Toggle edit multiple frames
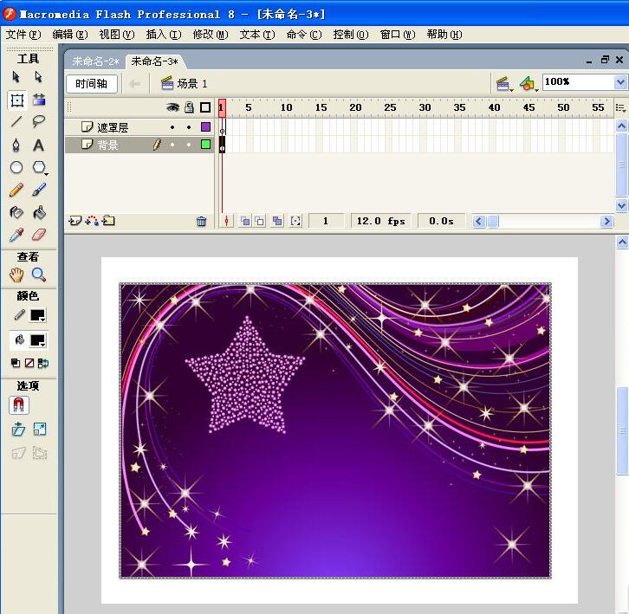629x614 pixels. [x=276, y=221]
